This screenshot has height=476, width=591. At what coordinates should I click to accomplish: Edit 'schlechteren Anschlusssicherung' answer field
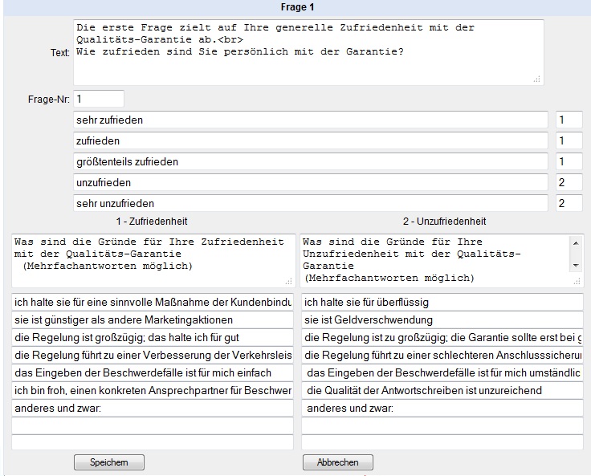pyautogui.click(x=442, y=356)
